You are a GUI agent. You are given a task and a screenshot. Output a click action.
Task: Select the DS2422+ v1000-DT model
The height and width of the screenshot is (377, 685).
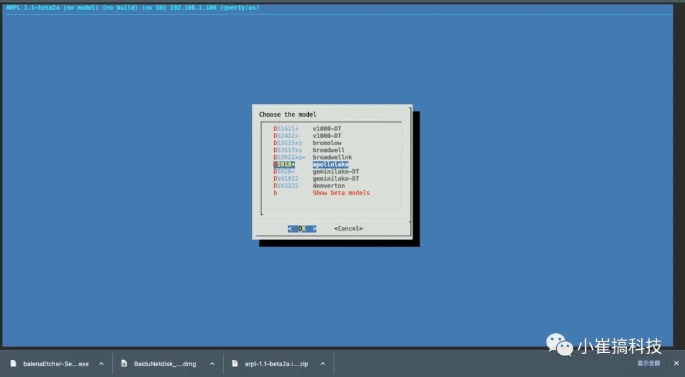click(308, 136)
